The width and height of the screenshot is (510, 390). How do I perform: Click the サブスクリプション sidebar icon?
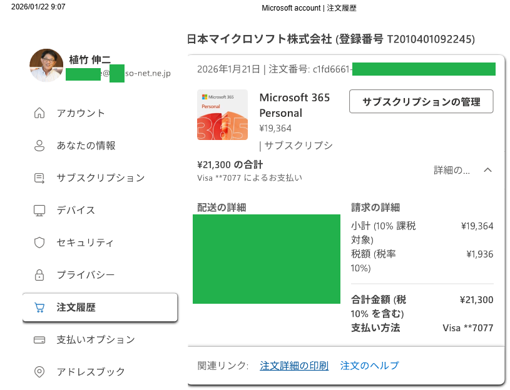[39, 178]
